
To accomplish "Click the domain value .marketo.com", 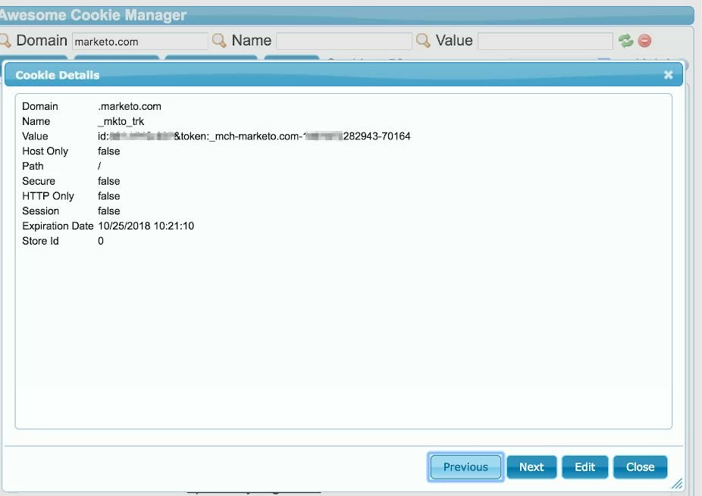I will point(130,107).
